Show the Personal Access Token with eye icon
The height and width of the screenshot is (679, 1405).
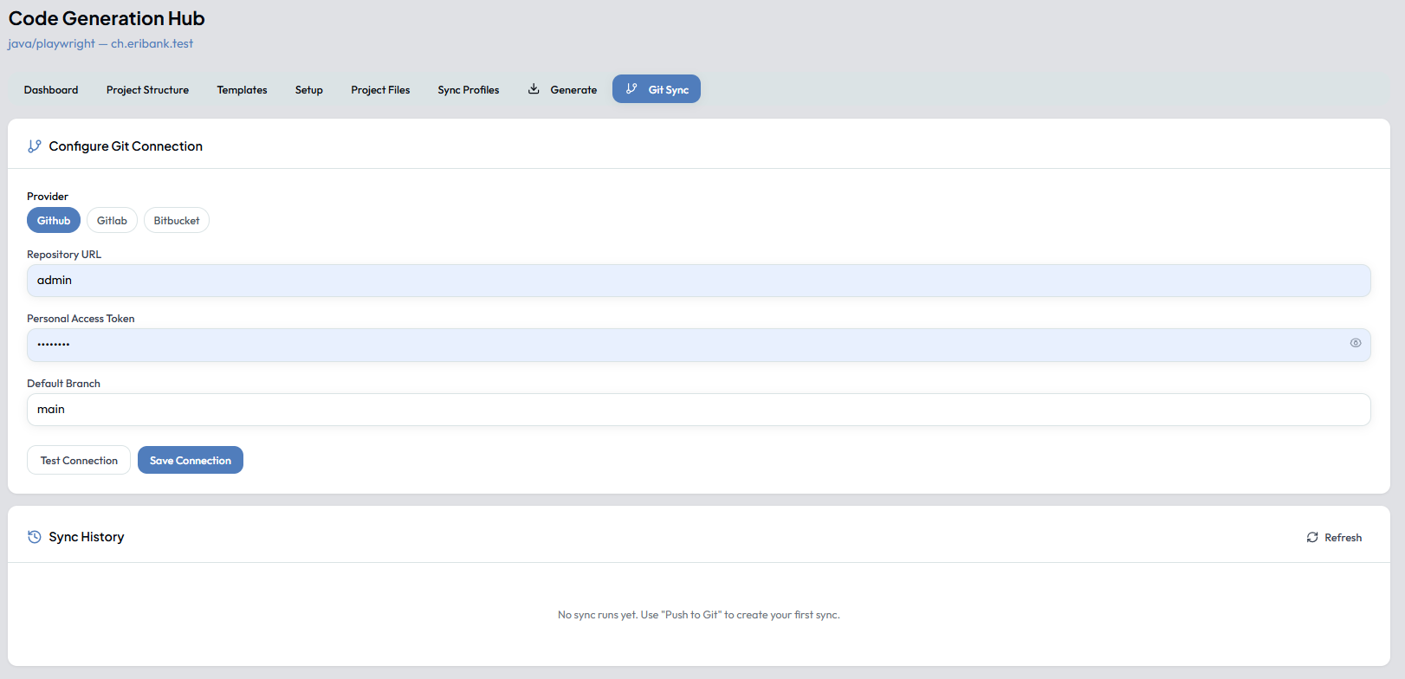click(x=1356, y=343)
